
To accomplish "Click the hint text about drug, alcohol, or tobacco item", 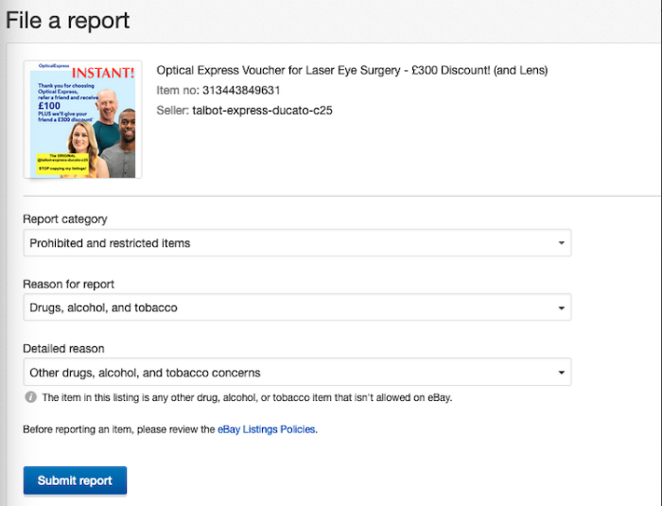I will coord(247,397).
